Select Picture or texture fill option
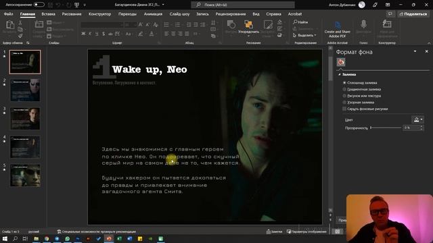Image resolution: width=433 pixels, height=243 pixels. point(344,96)
